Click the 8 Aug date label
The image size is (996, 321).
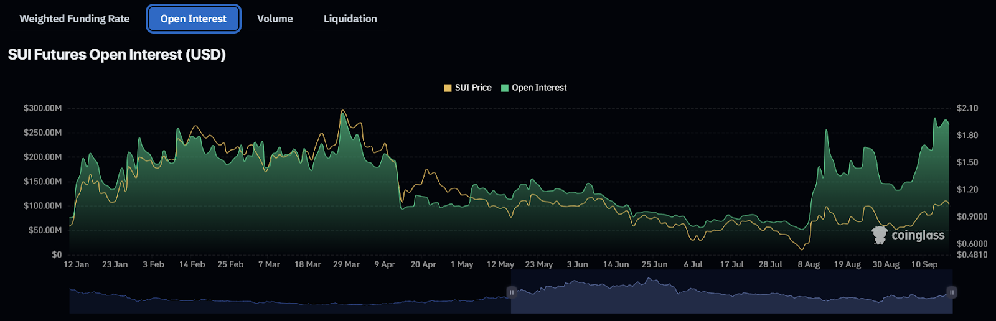[x=809, y=264]
